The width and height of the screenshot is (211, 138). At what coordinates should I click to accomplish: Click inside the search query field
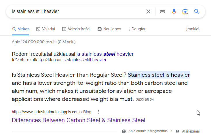tap(75, 11)
